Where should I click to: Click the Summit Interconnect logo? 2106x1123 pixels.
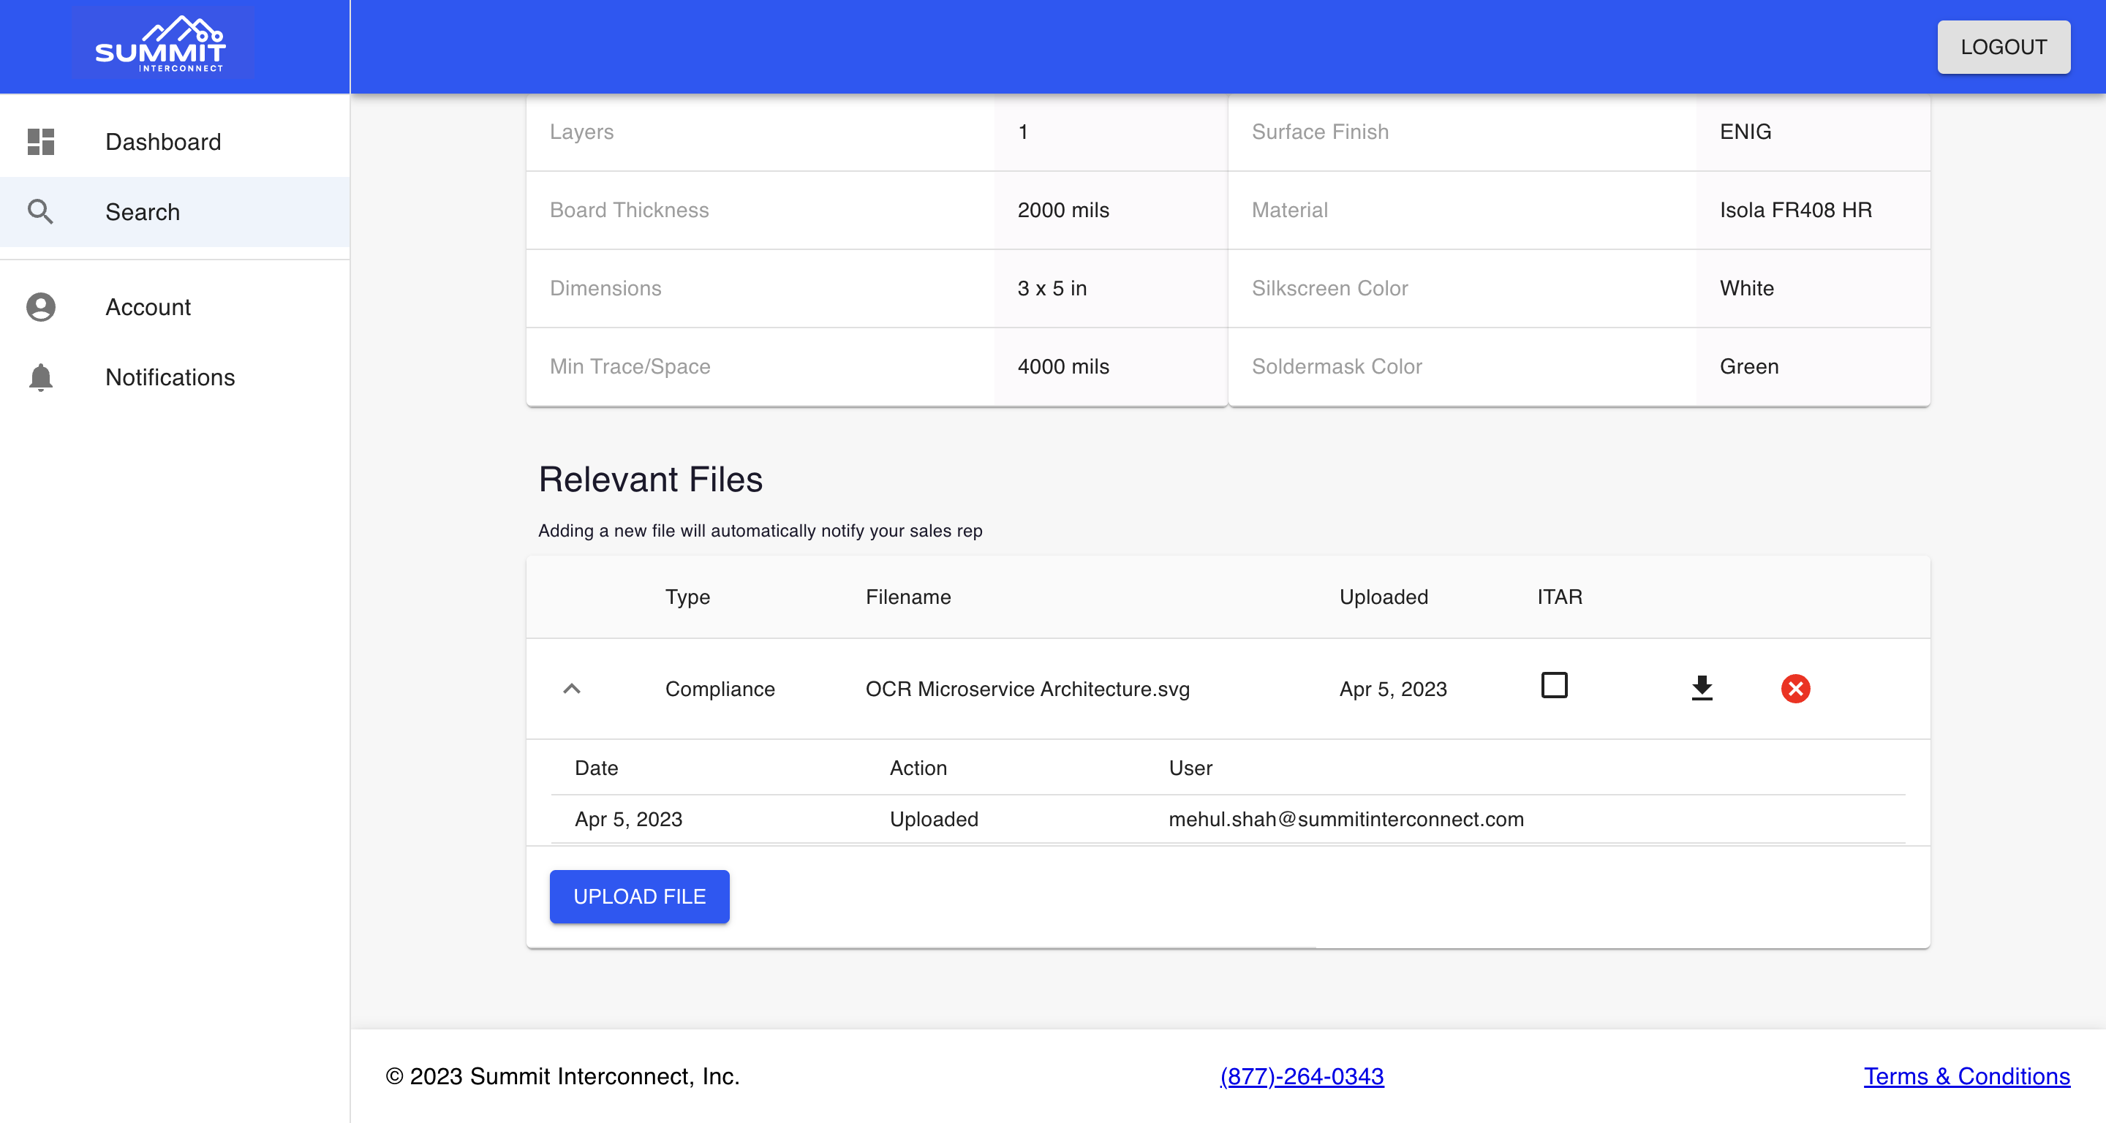161,44
